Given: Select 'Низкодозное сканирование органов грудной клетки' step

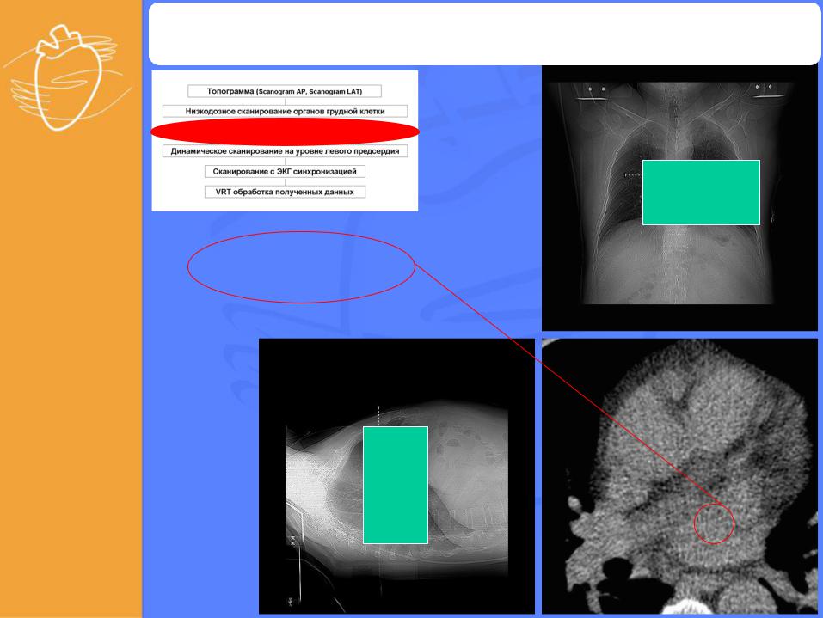Looking at the screenshot, I should coord(285,111).
